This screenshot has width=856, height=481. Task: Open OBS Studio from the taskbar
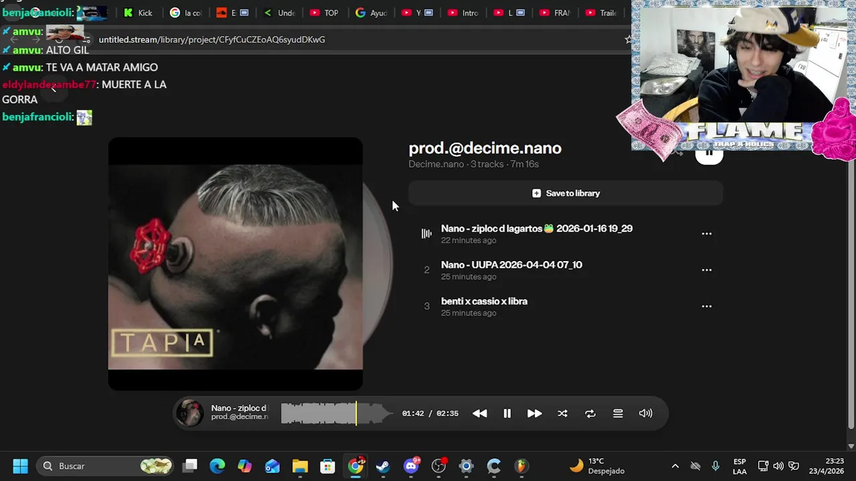pyautogui.click(x=439, y=466)
